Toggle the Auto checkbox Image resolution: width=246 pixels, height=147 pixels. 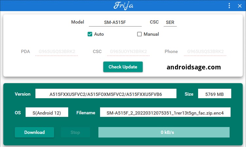coord(90,34)
